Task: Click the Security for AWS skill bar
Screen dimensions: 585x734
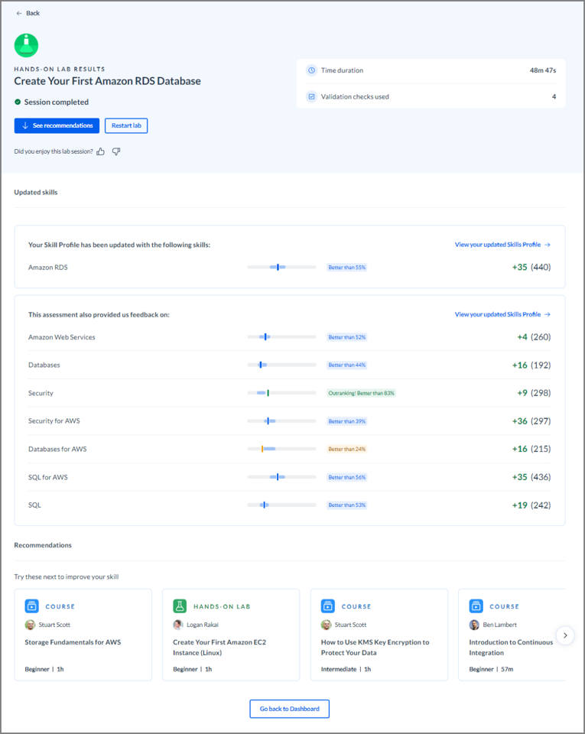Action: tap(281, 421)
